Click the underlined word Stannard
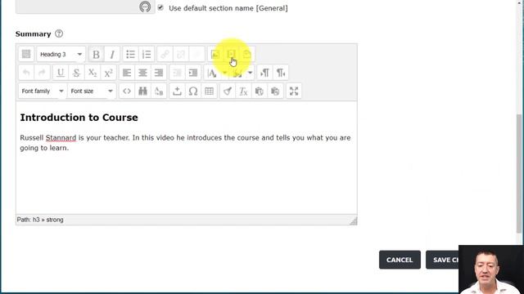Viewport: 524px width, 294px height. click(x=61, y=138)
